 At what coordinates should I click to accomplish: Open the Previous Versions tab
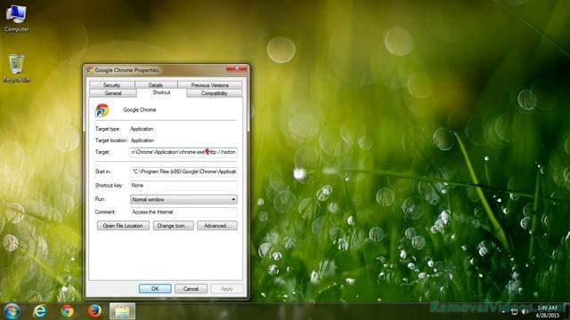(210, 85)
